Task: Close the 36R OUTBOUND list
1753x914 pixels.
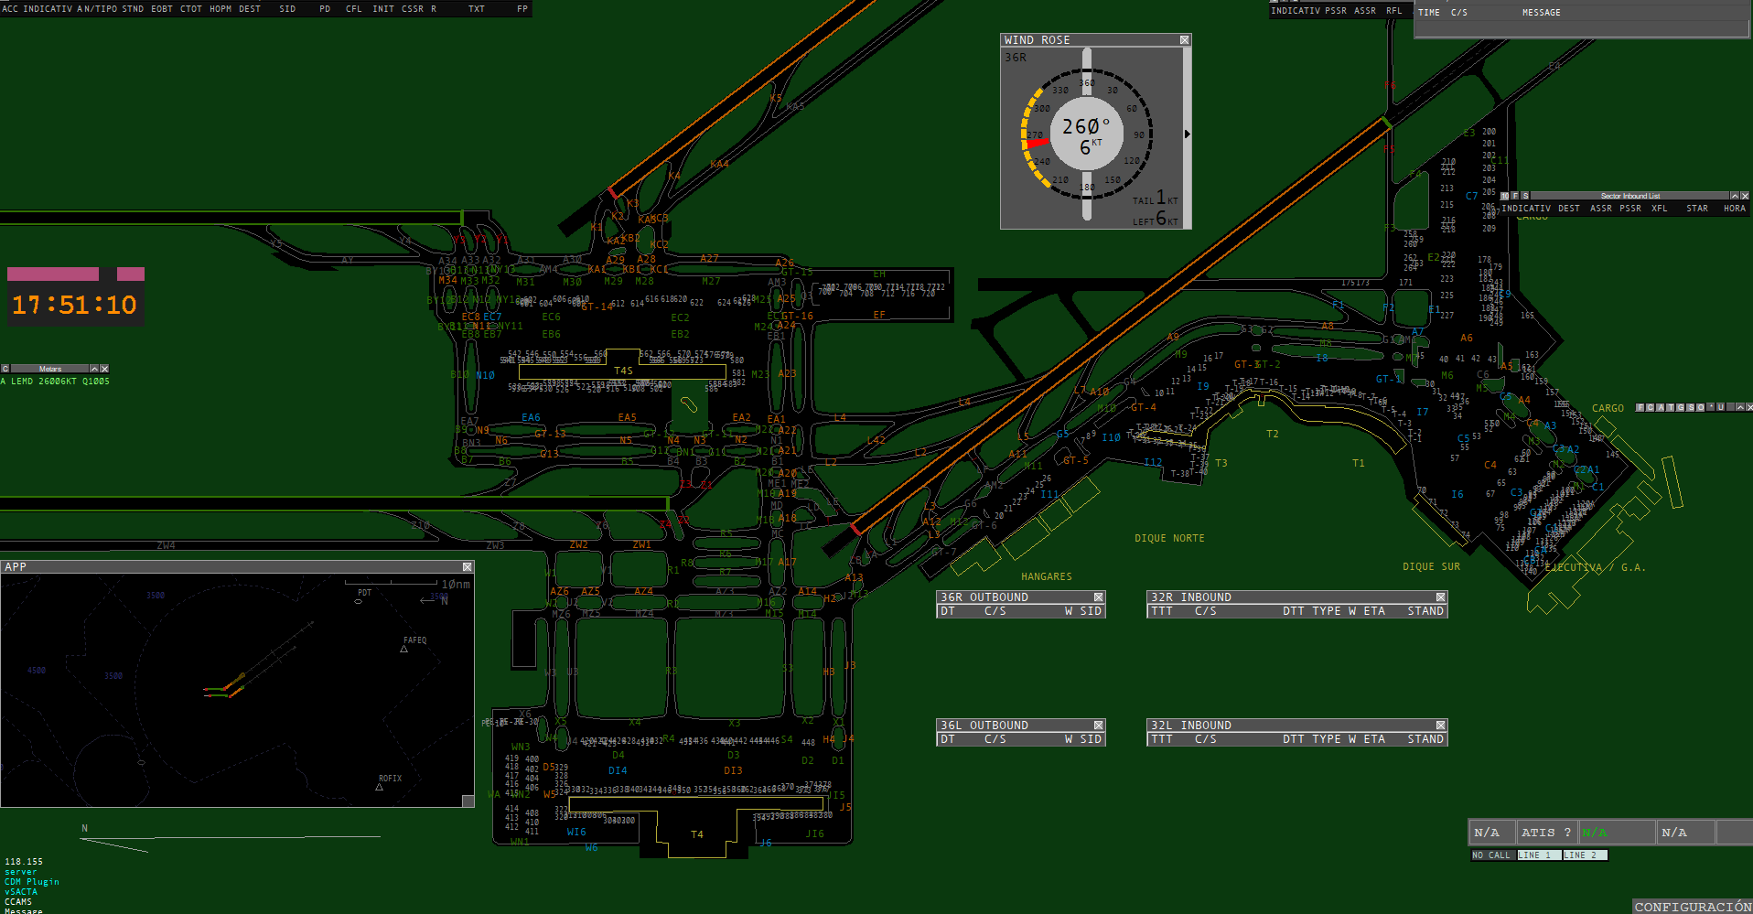Action: click(1099, 597)
